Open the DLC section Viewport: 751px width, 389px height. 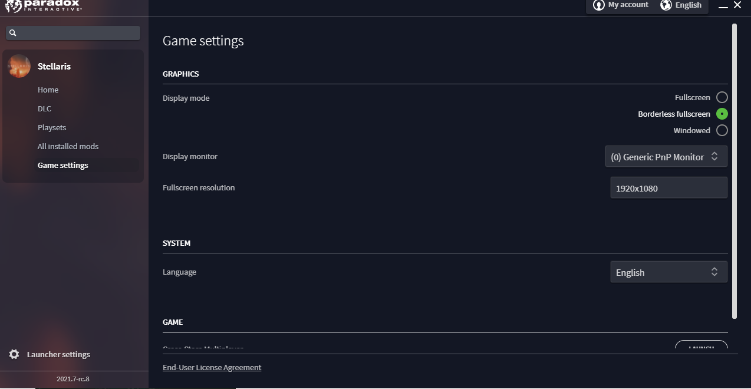[45, 108]
